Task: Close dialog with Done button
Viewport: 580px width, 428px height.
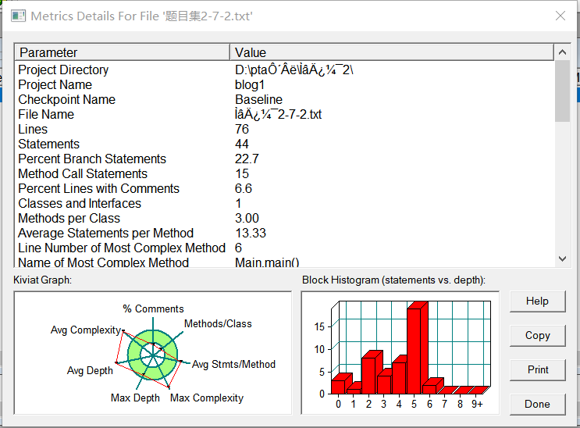Action: coord(538,405)
